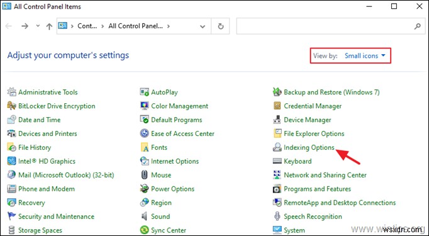Open System link
The height and width of the screenshot is (236, 429).
pos(294,230)
